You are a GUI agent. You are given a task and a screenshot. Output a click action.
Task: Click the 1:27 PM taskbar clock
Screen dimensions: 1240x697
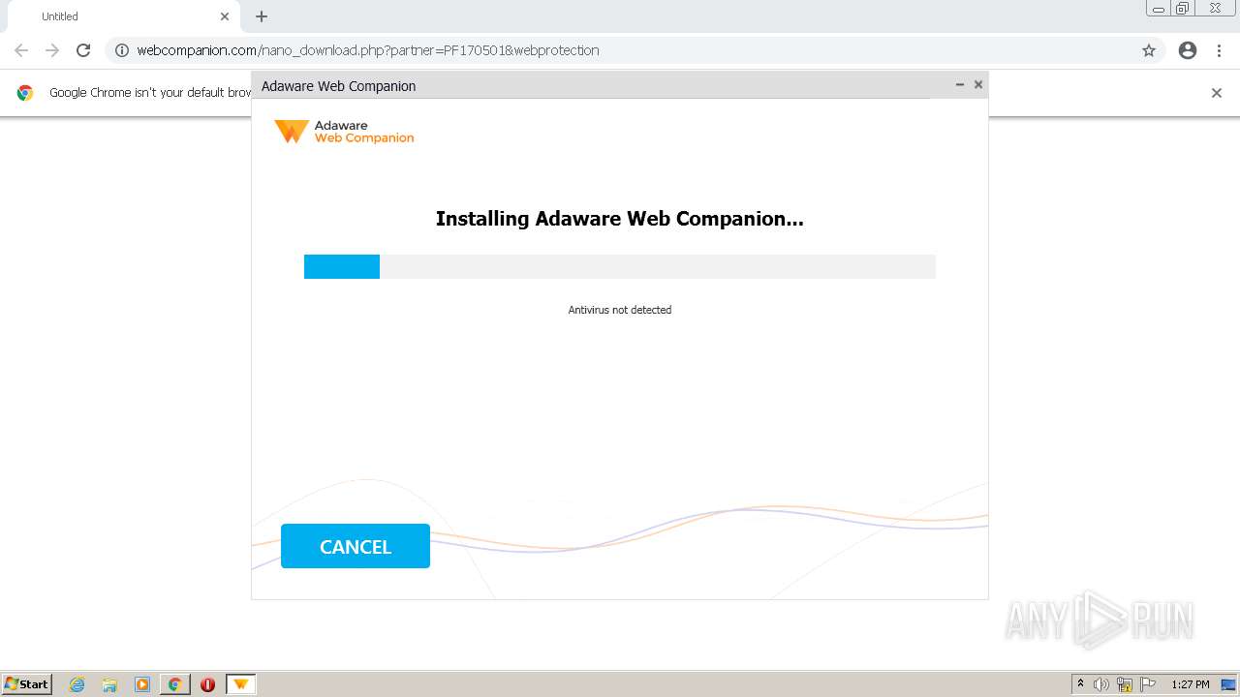1191,684
